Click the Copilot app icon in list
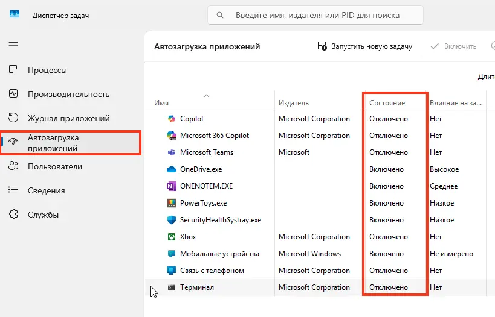The width and height of the screenshot is (495, 317). tap(170, 119)
